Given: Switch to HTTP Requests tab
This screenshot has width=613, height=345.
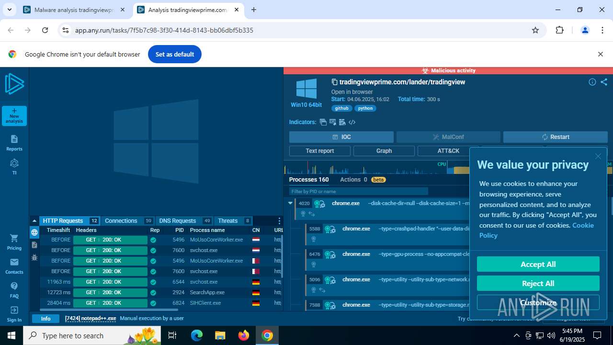Looking at the screenshot, I should coord(70,221).
